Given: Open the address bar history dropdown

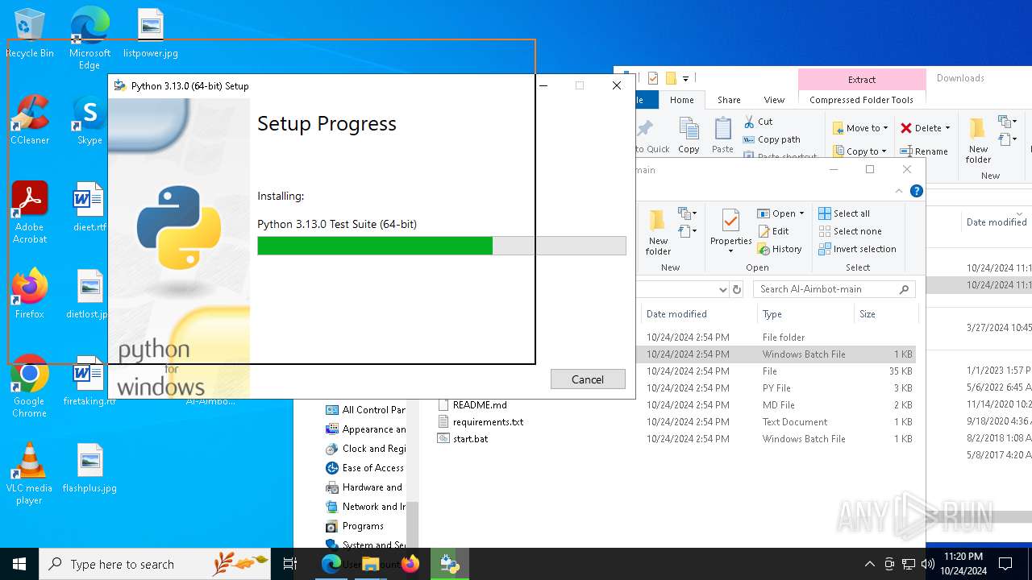Looking at the screenshot, I should point(723,289).
